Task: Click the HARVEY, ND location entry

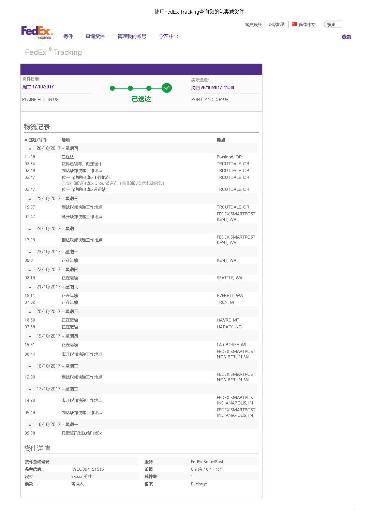Action: [229, 327]
